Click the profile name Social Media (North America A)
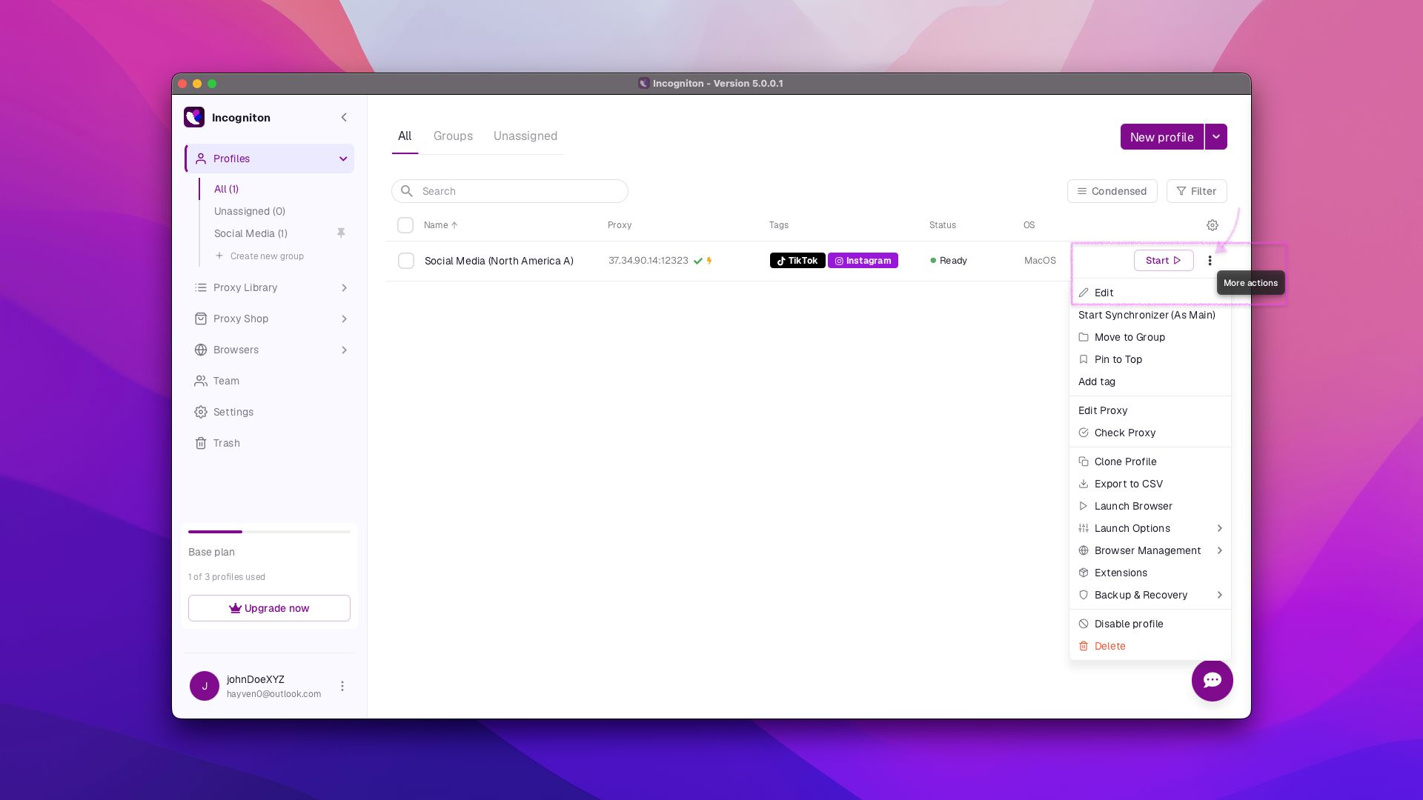Image resolution: width=1423 pixels, height=800 pixels. pos(499,261)
